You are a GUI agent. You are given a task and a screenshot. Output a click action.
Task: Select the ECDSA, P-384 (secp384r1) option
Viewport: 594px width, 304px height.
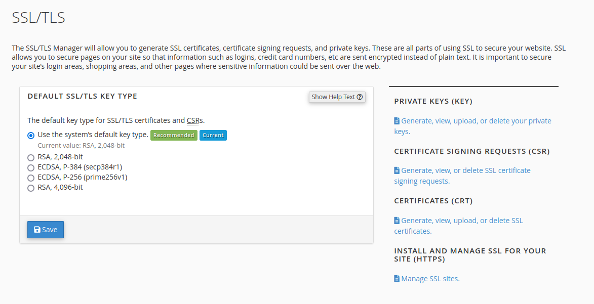[30, 167]
